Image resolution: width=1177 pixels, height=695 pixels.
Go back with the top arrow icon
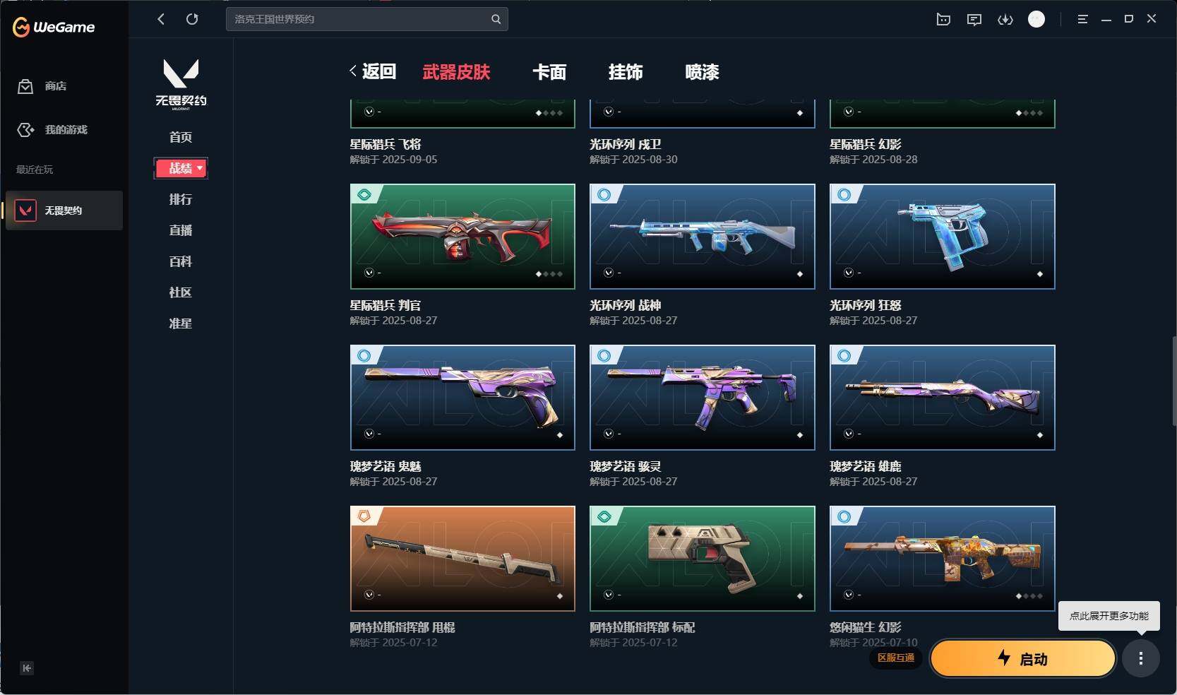click(161, 19)
